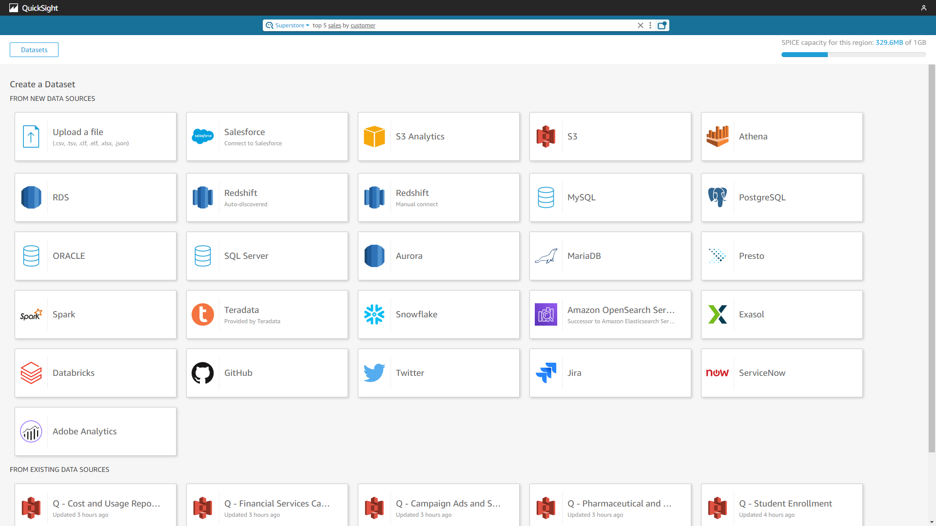Click 'FROM EXISTING DATA SOURCES' heading
This screenshot has height=526, width=936.
point(59,469)
